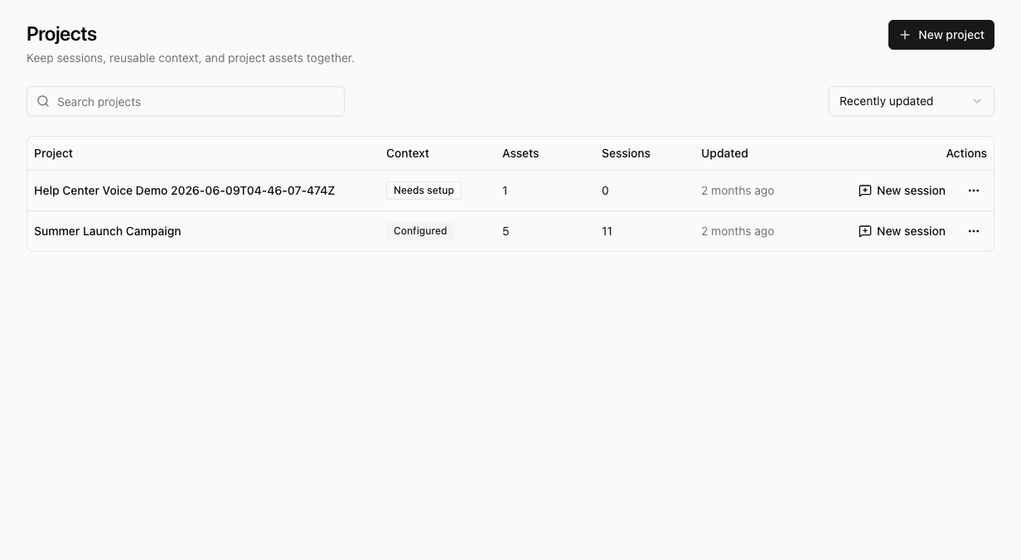Click the Assets column header
Image resolution: width=1021 pixels, height=560 pixels.
tap(520, 153)
